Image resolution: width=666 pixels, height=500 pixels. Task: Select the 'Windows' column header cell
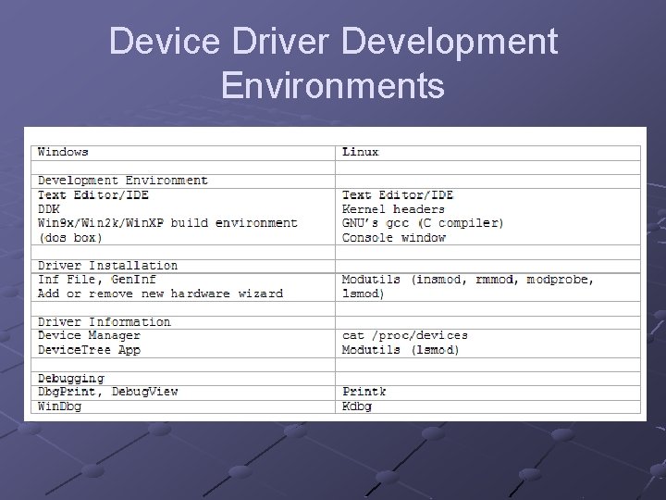coord(183,153)
